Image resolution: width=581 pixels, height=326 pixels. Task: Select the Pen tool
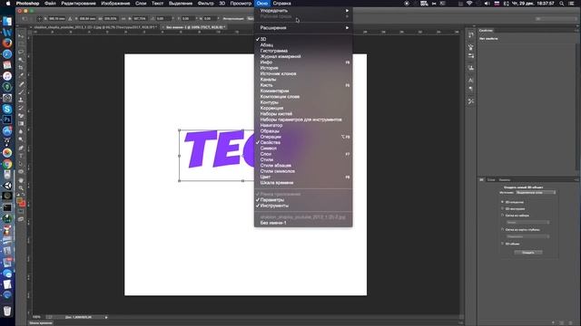click(21, 148)
